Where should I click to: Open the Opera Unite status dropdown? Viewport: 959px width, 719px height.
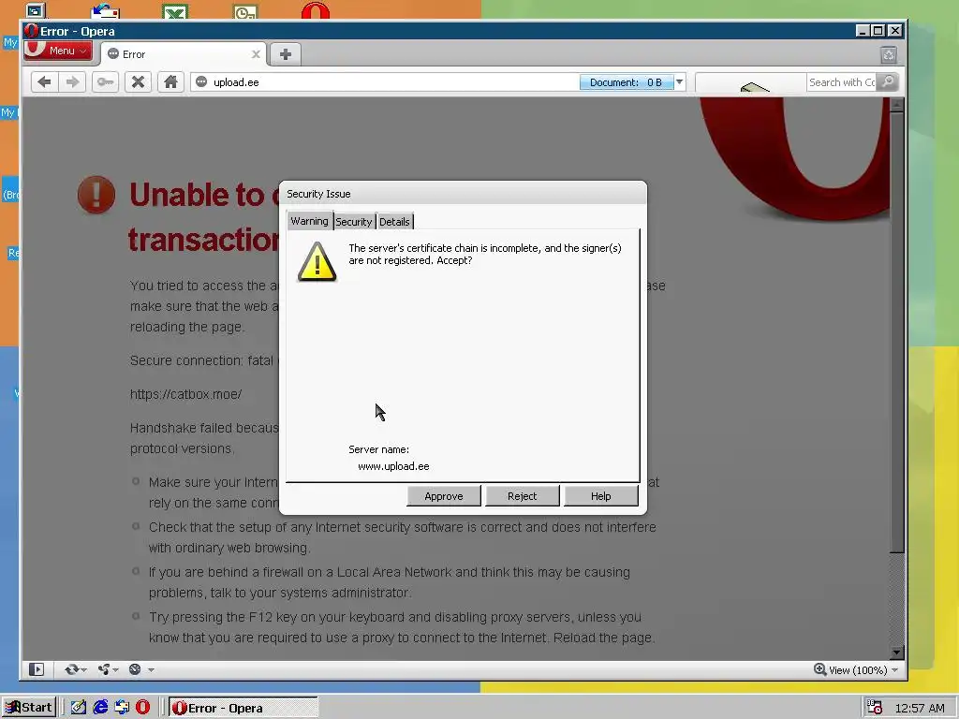click(x=109, y=669)
